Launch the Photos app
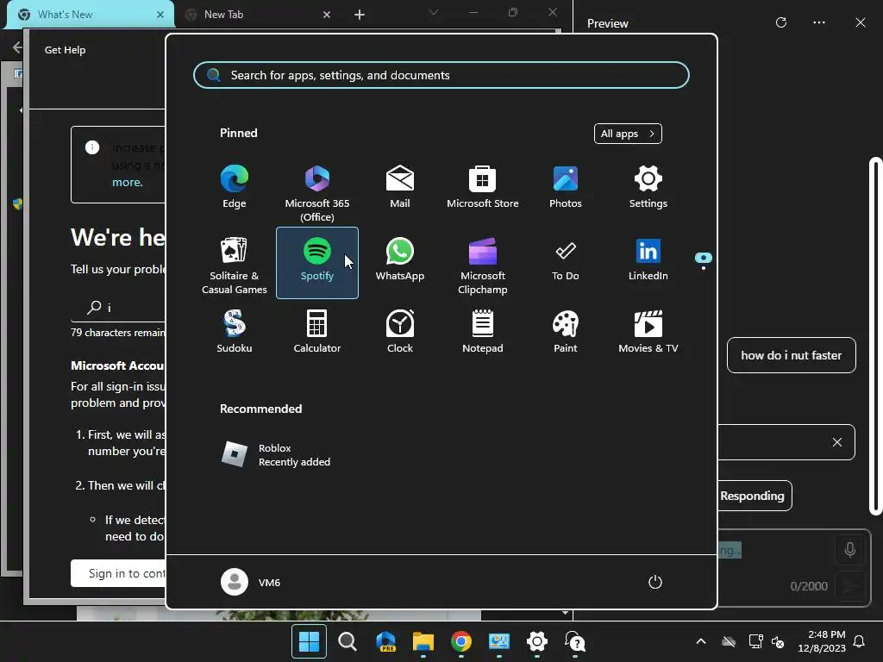 [x=566, y=188]
